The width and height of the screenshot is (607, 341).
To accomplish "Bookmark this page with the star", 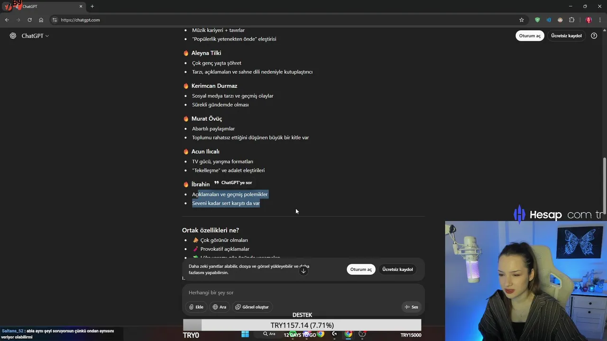I will 522,20.
